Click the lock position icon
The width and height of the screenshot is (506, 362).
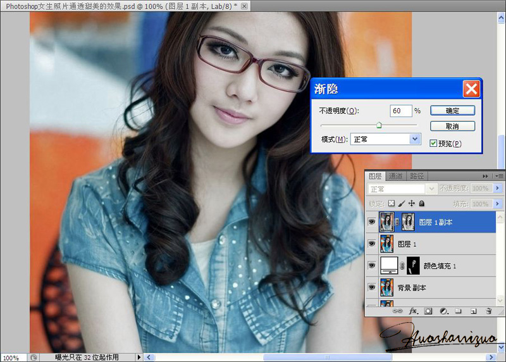(412, 203)
